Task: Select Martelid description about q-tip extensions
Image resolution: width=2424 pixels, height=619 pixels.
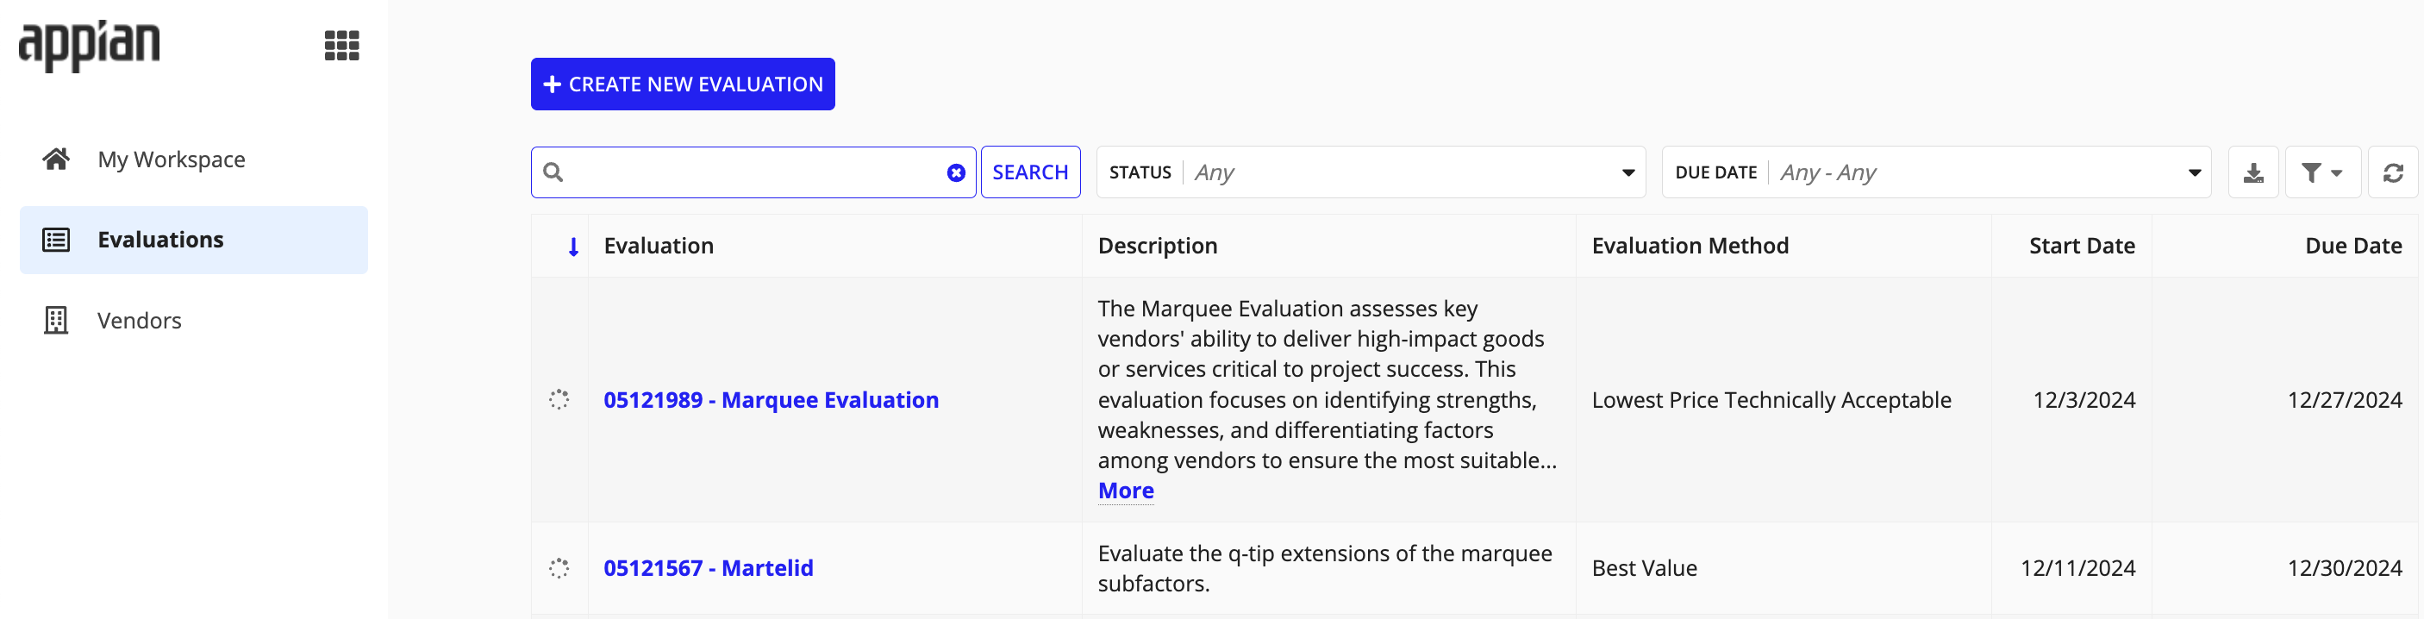Action: click(1324, 568)
